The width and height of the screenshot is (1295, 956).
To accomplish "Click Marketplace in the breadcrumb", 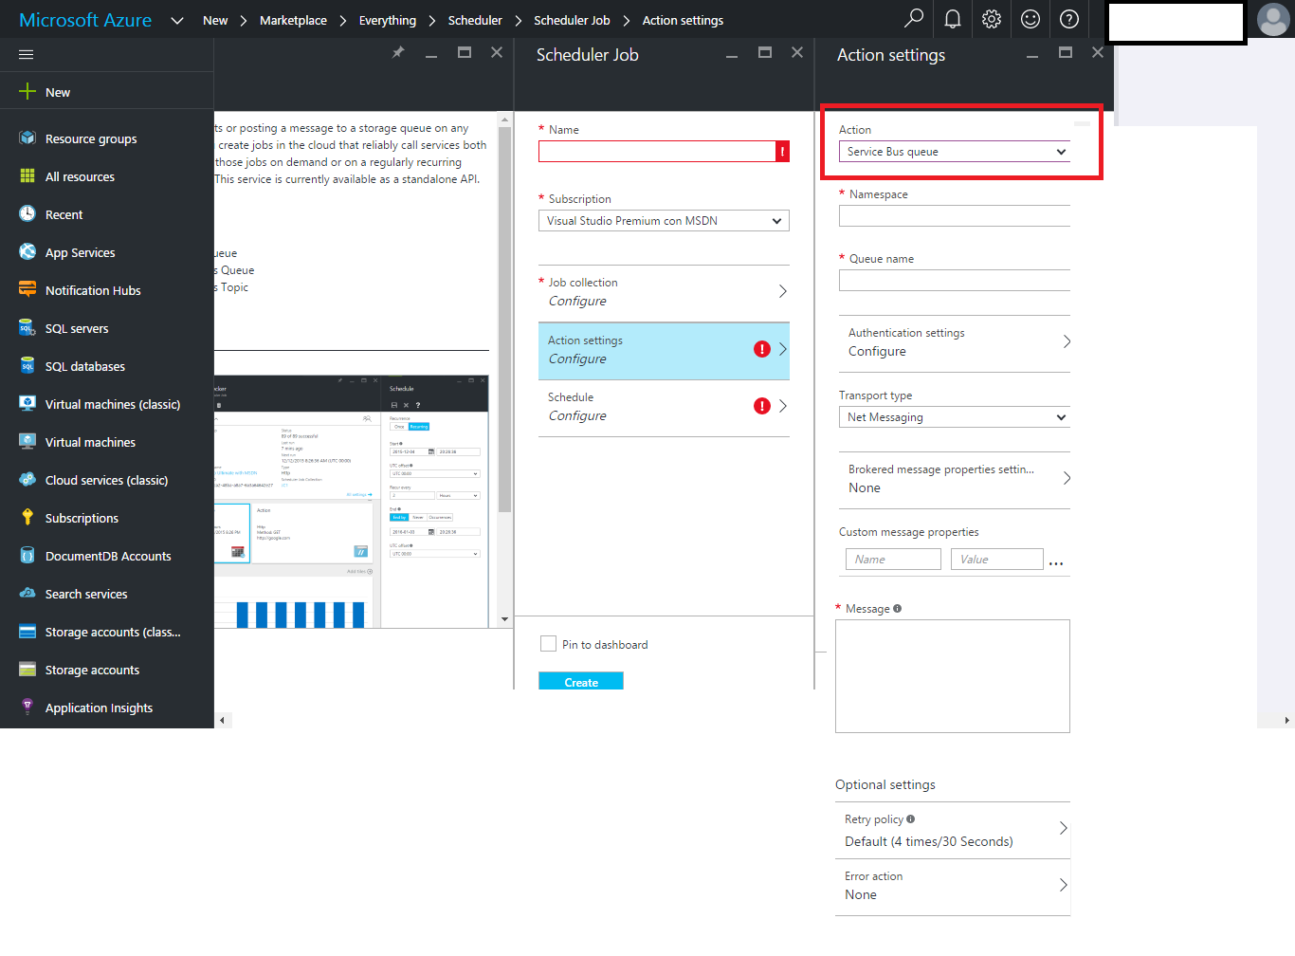I will tap(293, 20).
